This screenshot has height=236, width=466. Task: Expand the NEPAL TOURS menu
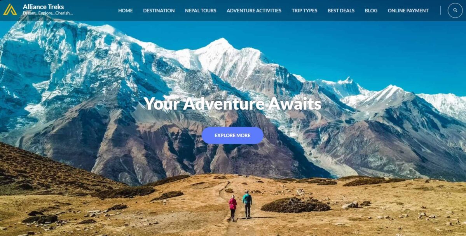click(x=201, y=11)
